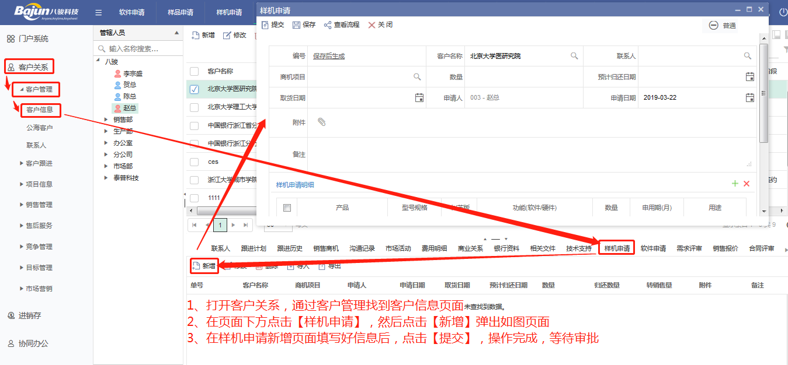Click 新增 button in lower panel
This screenshot has height=365, width=788.
pos(203,266)
